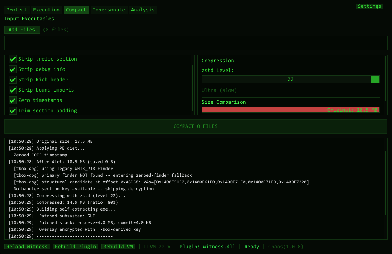Click the input executables file list area
Viewport: 392px width, 254px height.
point(196,43)
